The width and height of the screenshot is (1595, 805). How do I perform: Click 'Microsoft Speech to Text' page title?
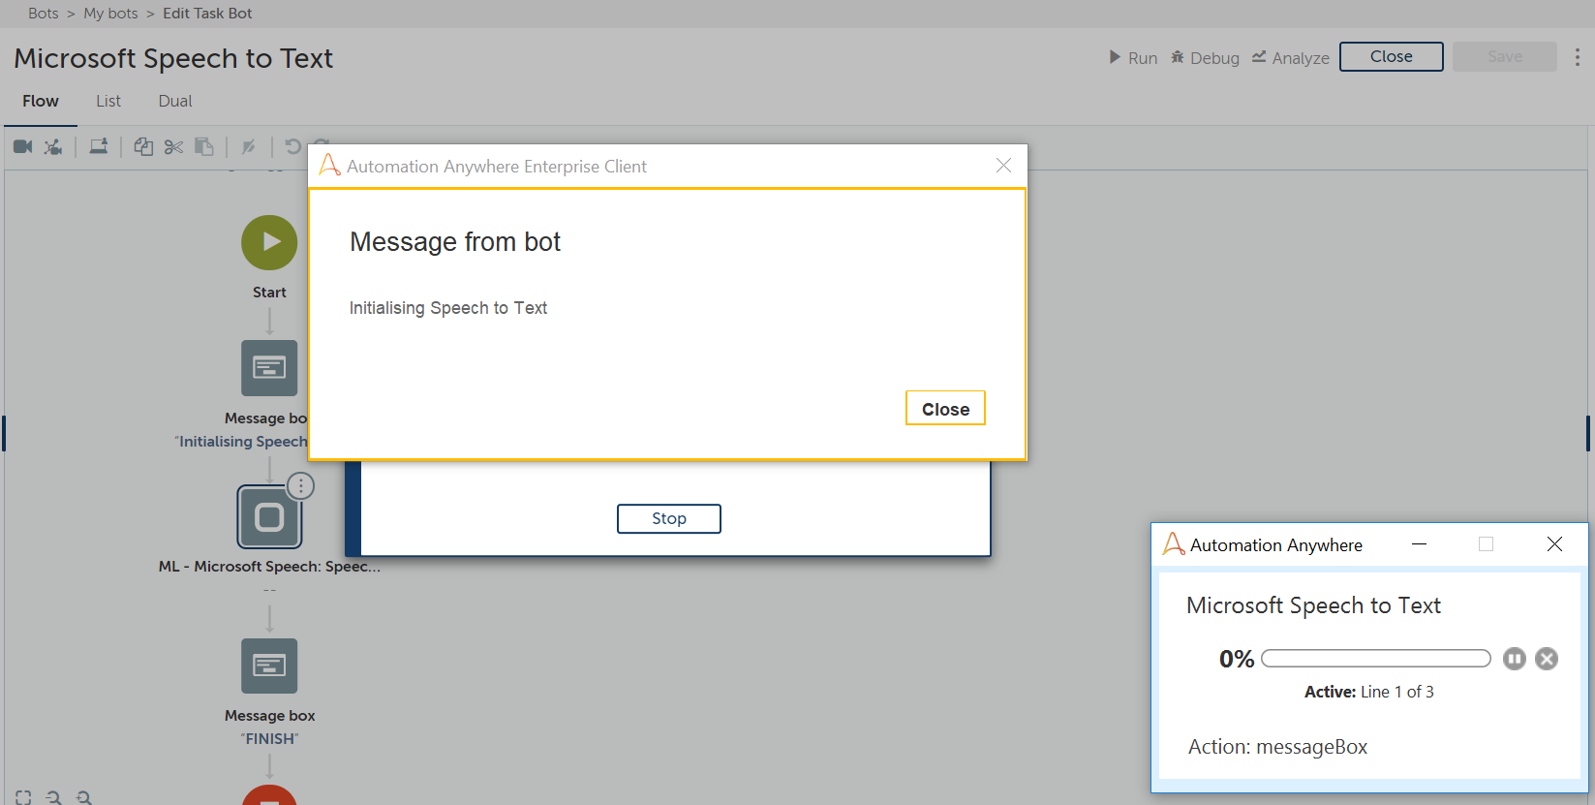point(173,58)
